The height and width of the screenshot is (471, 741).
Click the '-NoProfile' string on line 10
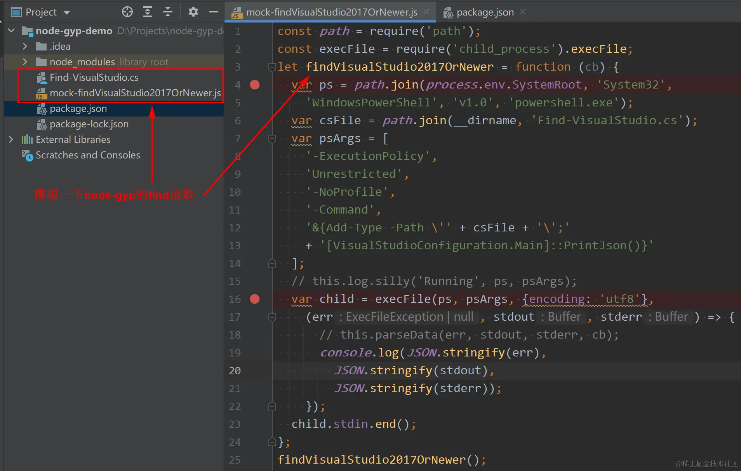pos(347,192)
